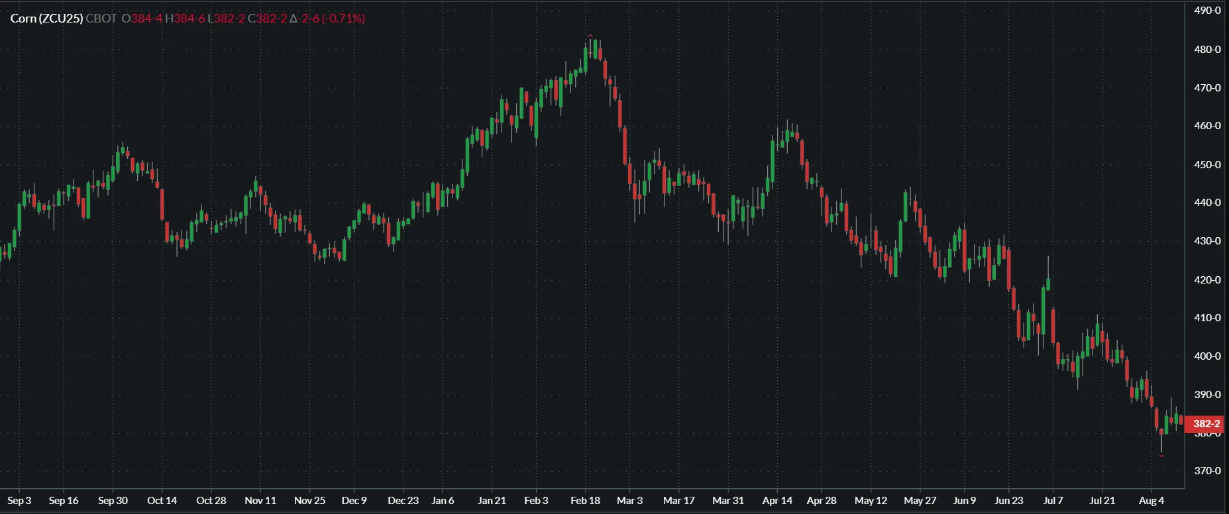1229x514 pixels.
Task: Click the red high marker above the February peak
Action: [x=590, y=36]
